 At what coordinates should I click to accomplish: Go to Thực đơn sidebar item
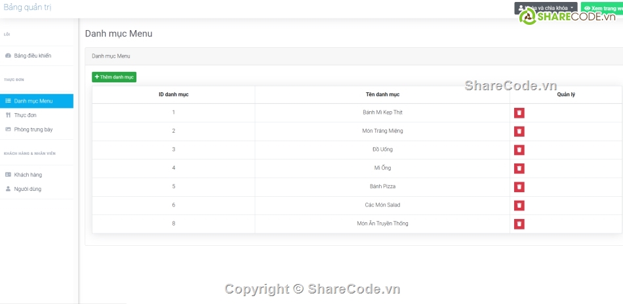(x=25, y=115)
